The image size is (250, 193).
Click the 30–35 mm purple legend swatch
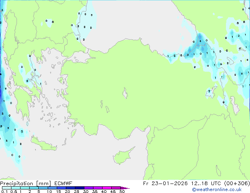coord(89,188)
